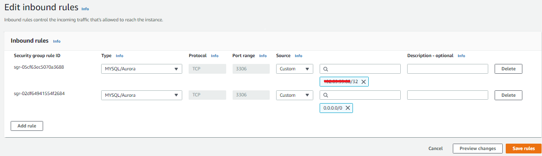The width and height of the screenshot is (542, 156).
Task: Open the Info link for the Type column
Action: tap(119, 56)
